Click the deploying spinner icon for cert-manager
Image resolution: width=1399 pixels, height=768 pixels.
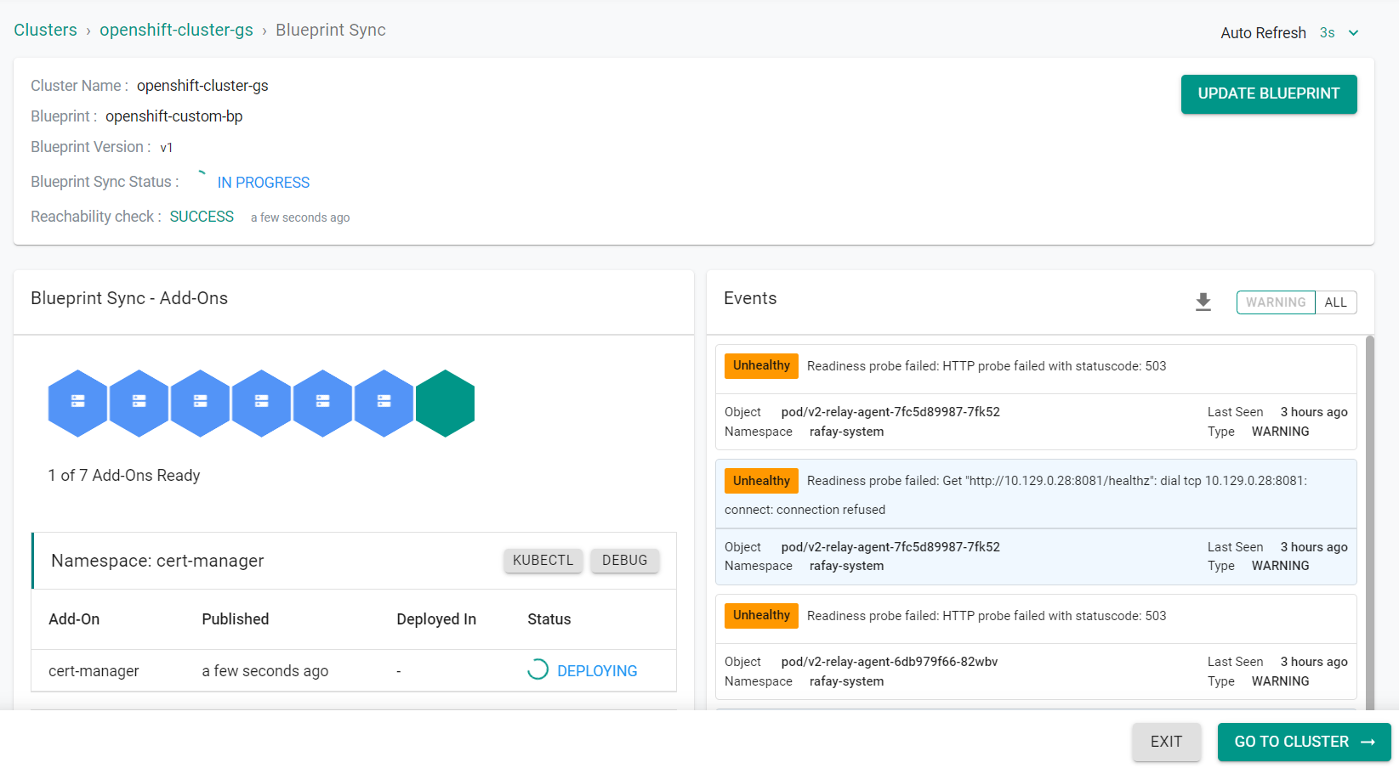pyautogui.click(x=537, y=669)
